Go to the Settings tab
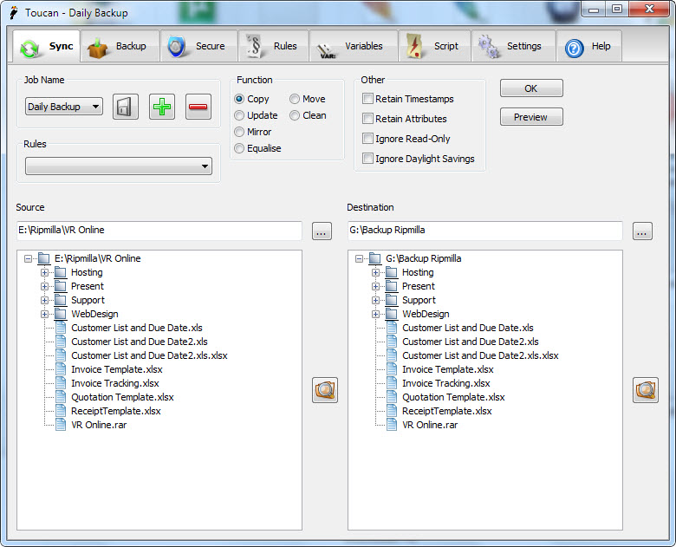 click(x=512, y=47)
